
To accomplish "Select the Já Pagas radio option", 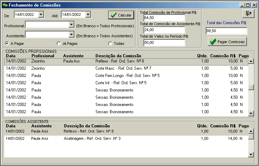I will pyautogui.click(x=58, y=43).
